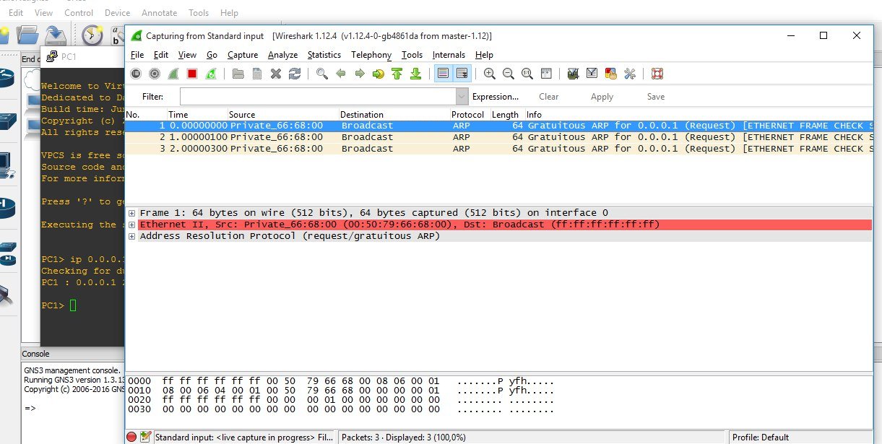Restart the running live capture

click(x=211, y=74)
